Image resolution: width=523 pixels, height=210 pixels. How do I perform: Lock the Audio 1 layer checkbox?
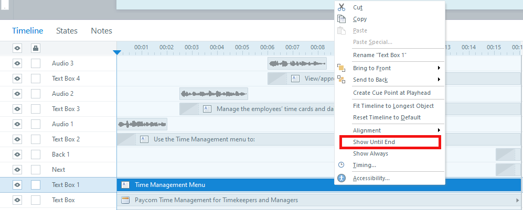[36, 124]
